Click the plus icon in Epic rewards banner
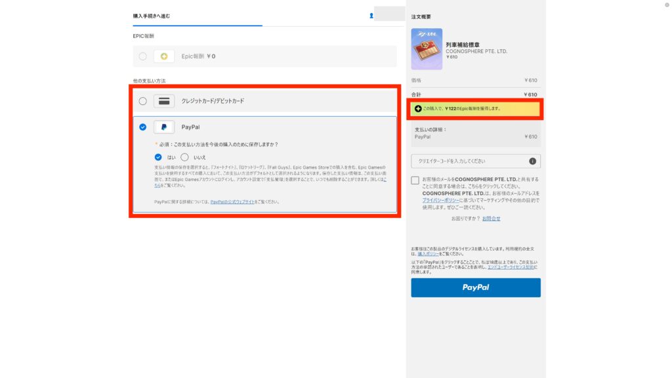Viewport: 672px width, 378px height. [x=418, y=109]
